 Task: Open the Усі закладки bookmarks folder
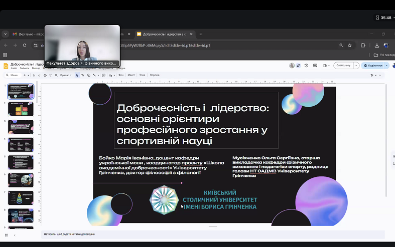[x=384, y=55]
